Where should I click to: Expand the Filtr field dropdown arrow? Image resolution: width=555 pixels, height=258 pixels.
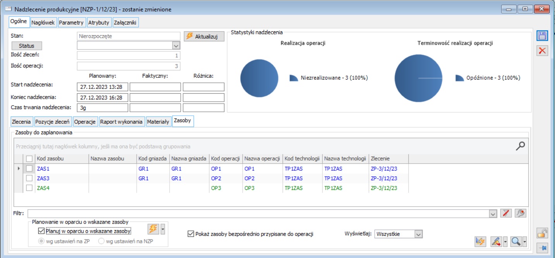[x=493, y=214]
